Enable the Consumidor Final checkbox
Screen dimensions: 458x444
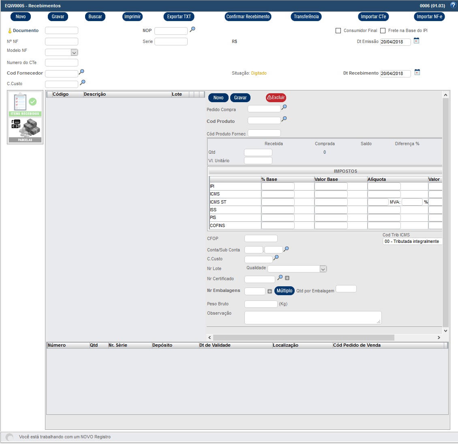tap(338, 31)
